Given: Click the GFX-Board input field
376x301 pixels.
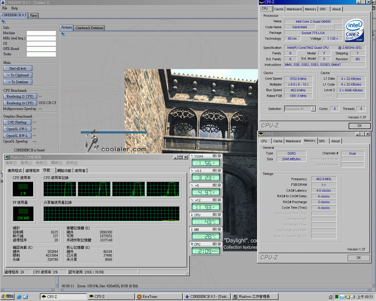Looking at the screenshot, I should tap(41, 49).
